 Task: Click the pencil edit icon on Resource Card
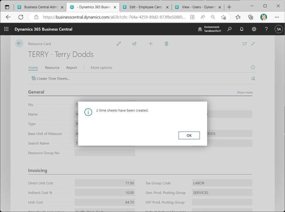[119, 44]
